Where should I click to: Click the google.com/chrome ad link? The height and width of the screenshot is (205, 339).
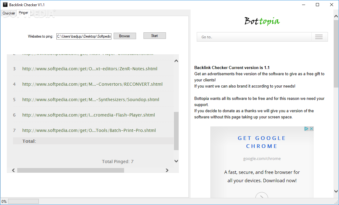point(262,159)
